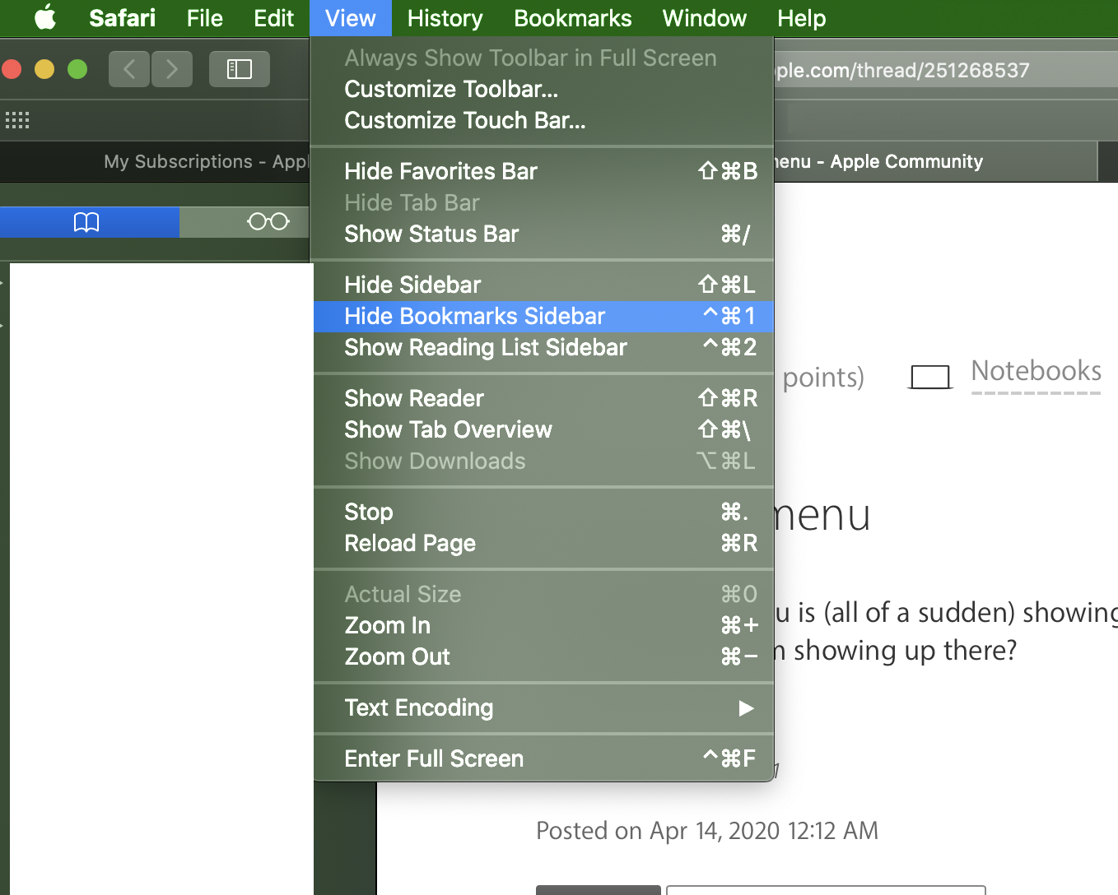Open the History menu
The height and width of the screenshot is (895, 1118).
pyautogui.click(x=445, y=18)
